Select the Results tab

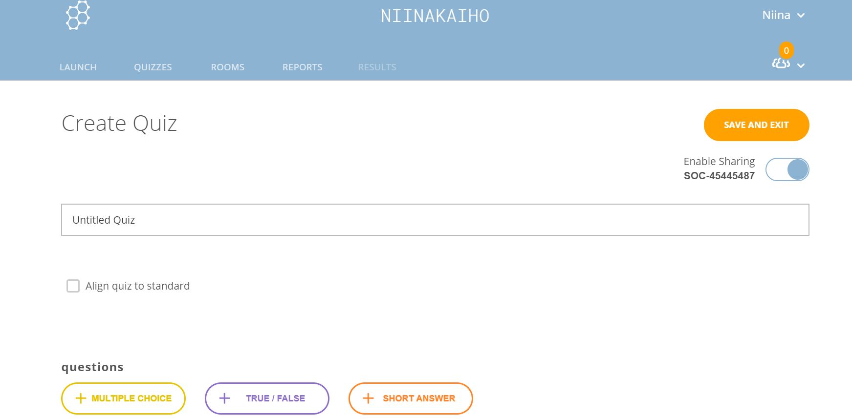[377, 67]
